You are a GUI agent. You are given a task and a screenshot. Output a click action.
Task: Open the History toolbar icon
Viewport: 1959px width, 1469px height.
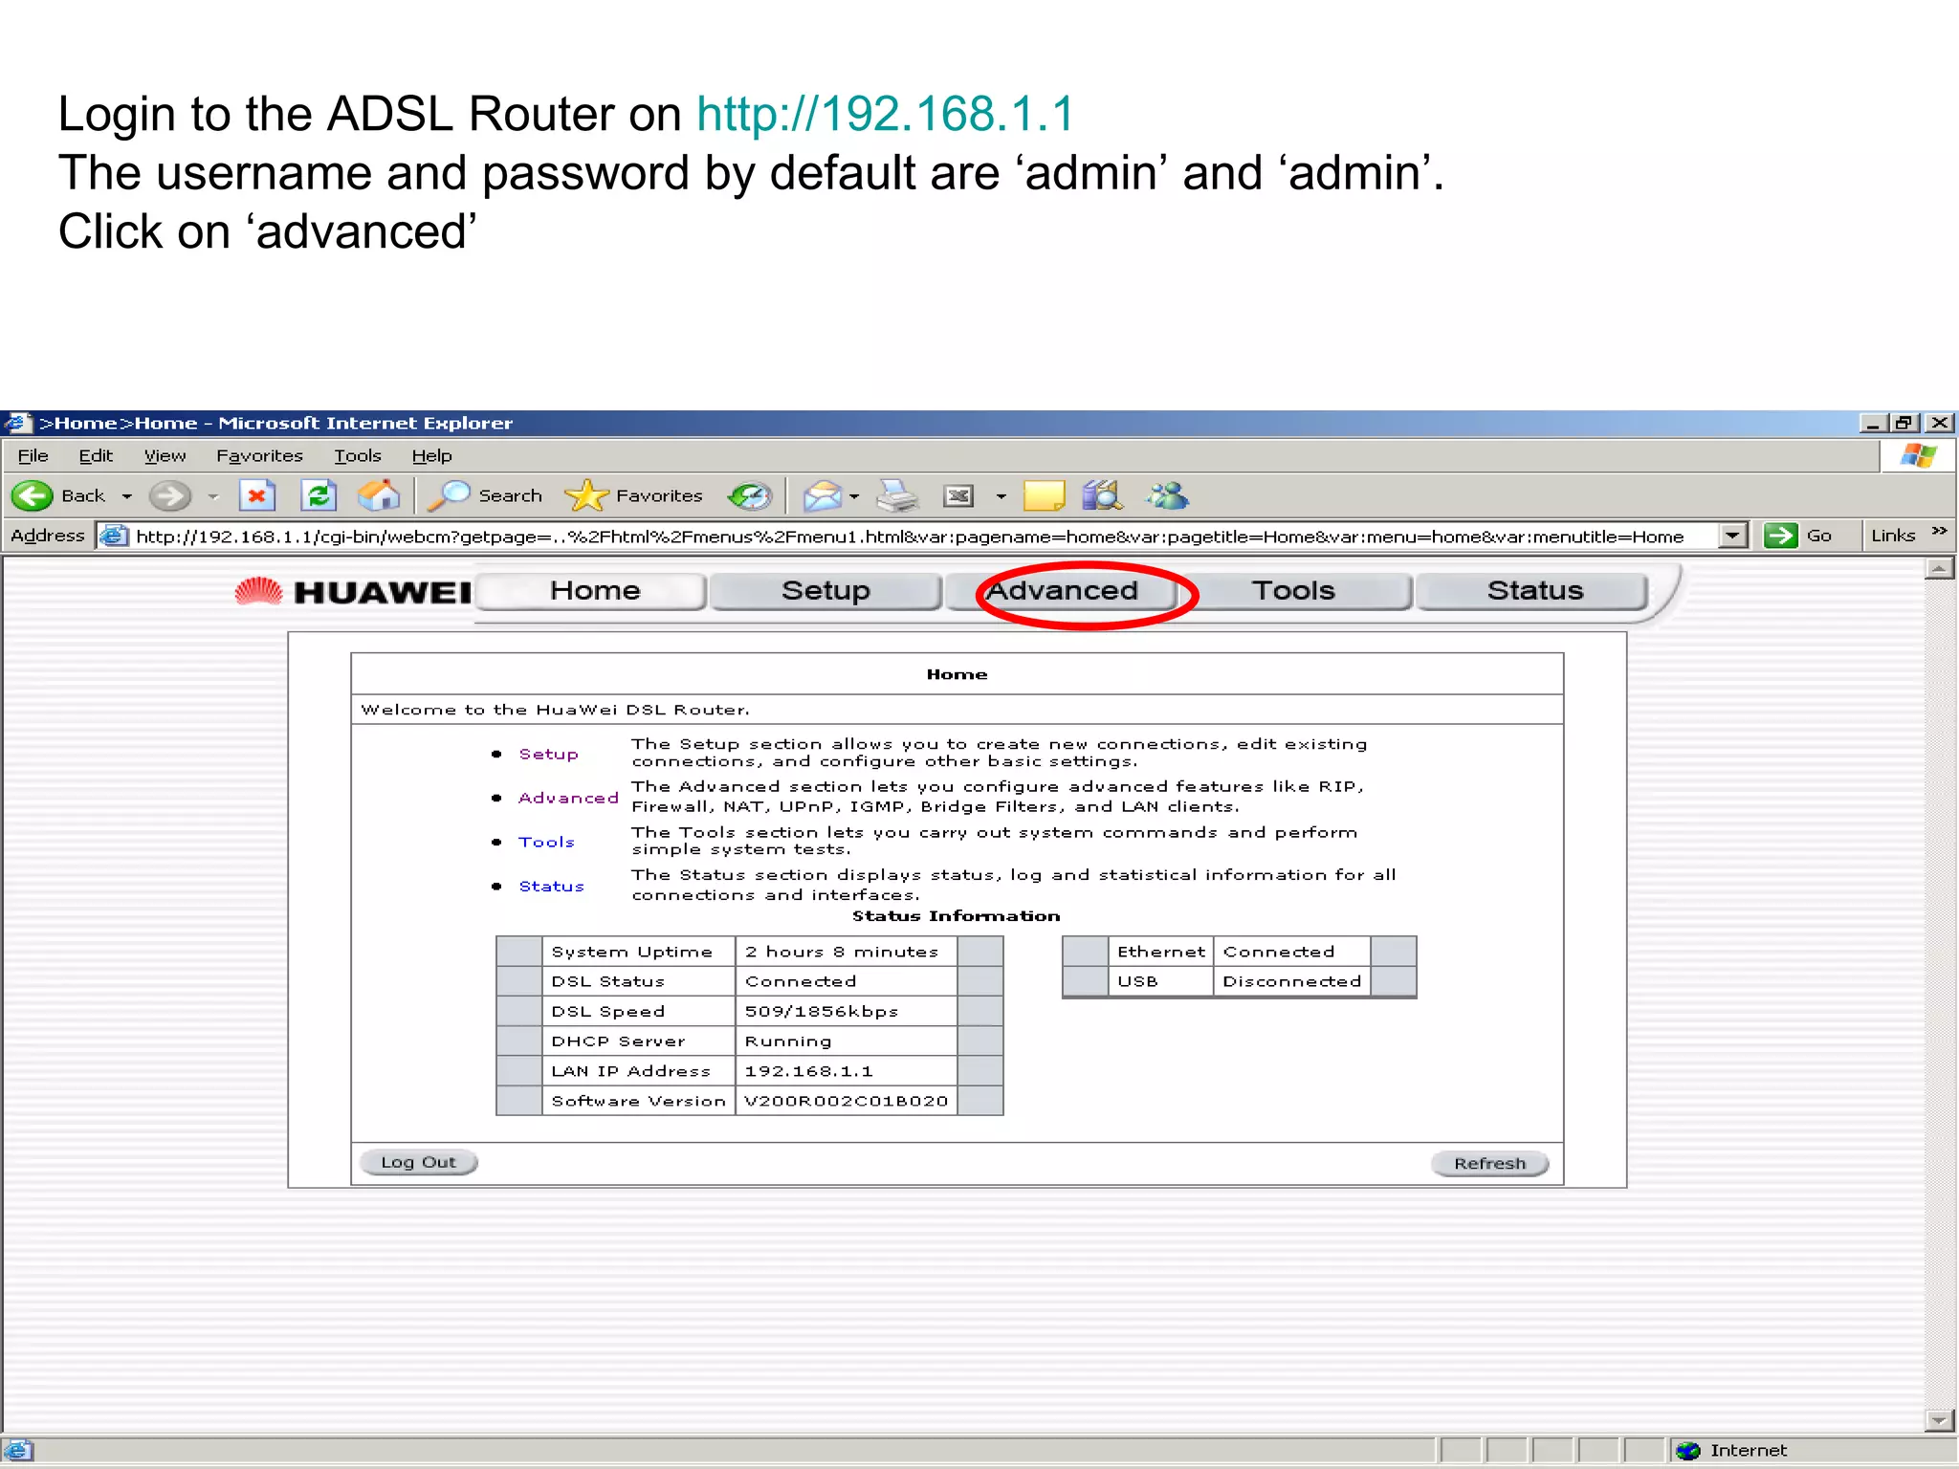(x=750, y=495)
